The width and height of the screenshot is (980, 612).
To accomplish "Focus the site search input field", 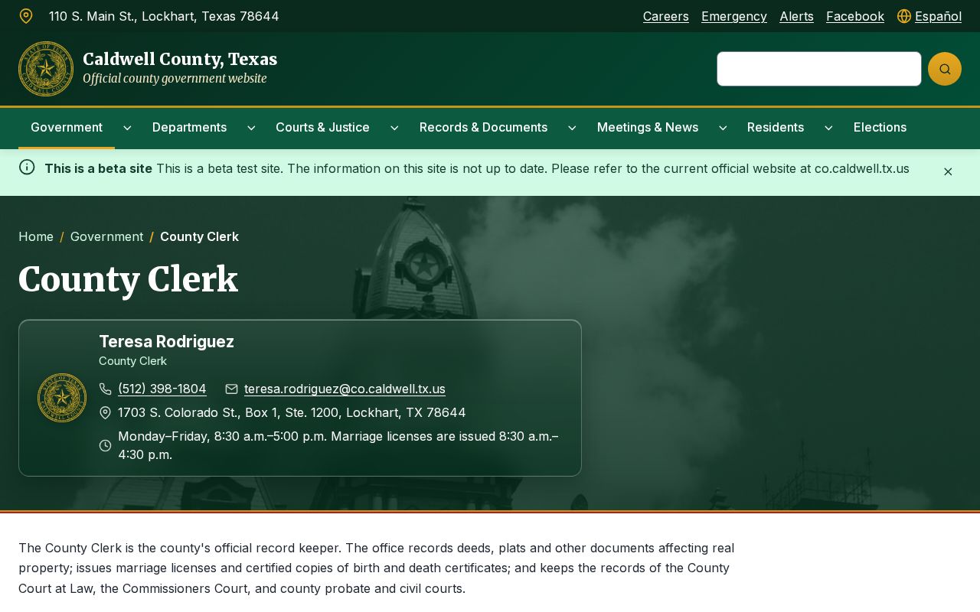I will [819, 69].
